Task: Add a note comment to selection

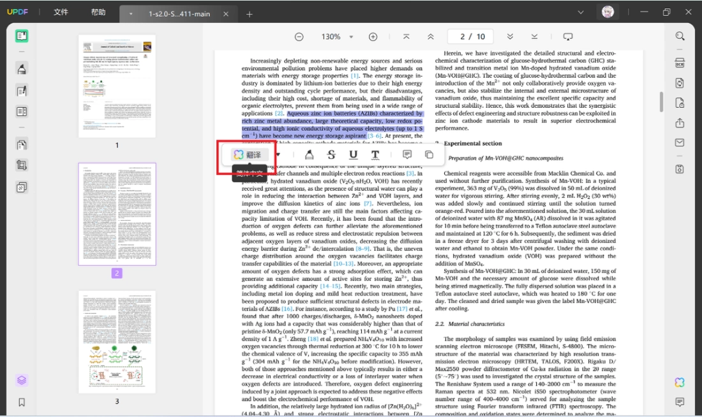Action: 407,155
